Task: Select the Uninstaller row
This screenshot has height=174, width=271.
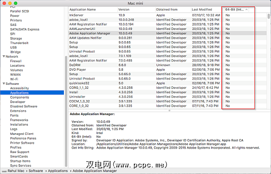Action: point(167,97)
